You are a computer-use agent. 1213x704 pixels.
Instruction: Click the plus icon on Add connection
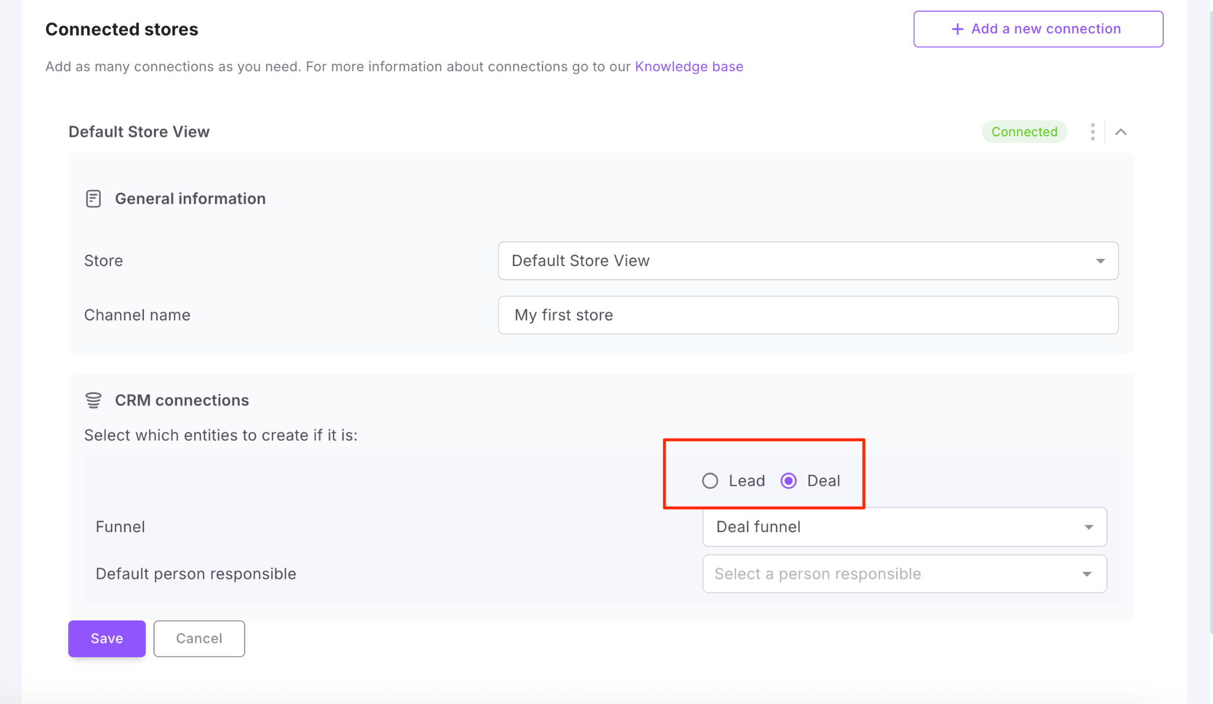[957, 29]
